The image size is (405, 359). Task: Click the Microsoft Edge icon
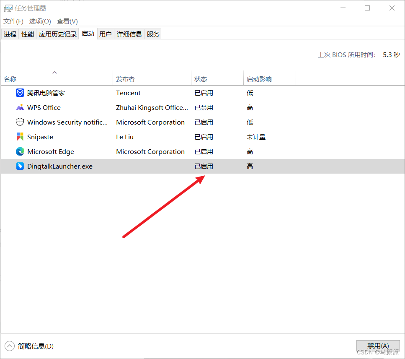(x=20, y=151)
